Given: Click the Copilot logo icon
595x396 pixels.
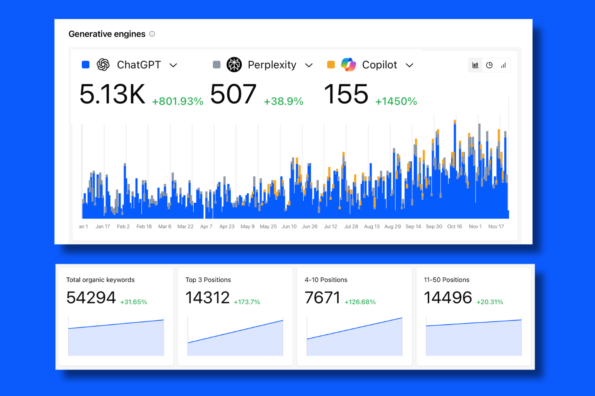Looking at the screenshot, I should click(348, 65).
